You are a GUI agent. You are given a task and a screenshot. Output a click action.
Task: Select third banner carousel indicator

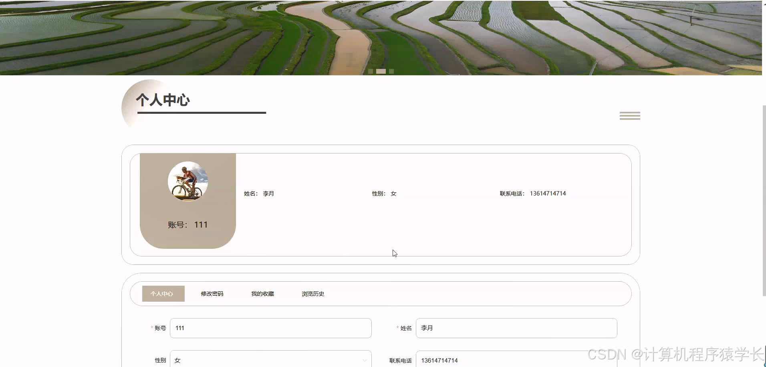click(391, 71)
